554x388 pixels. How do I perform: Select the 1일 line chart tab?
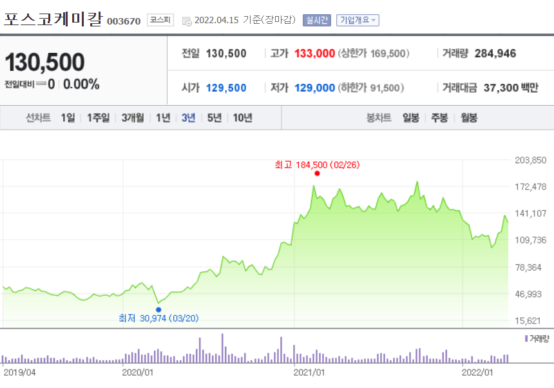68,118
